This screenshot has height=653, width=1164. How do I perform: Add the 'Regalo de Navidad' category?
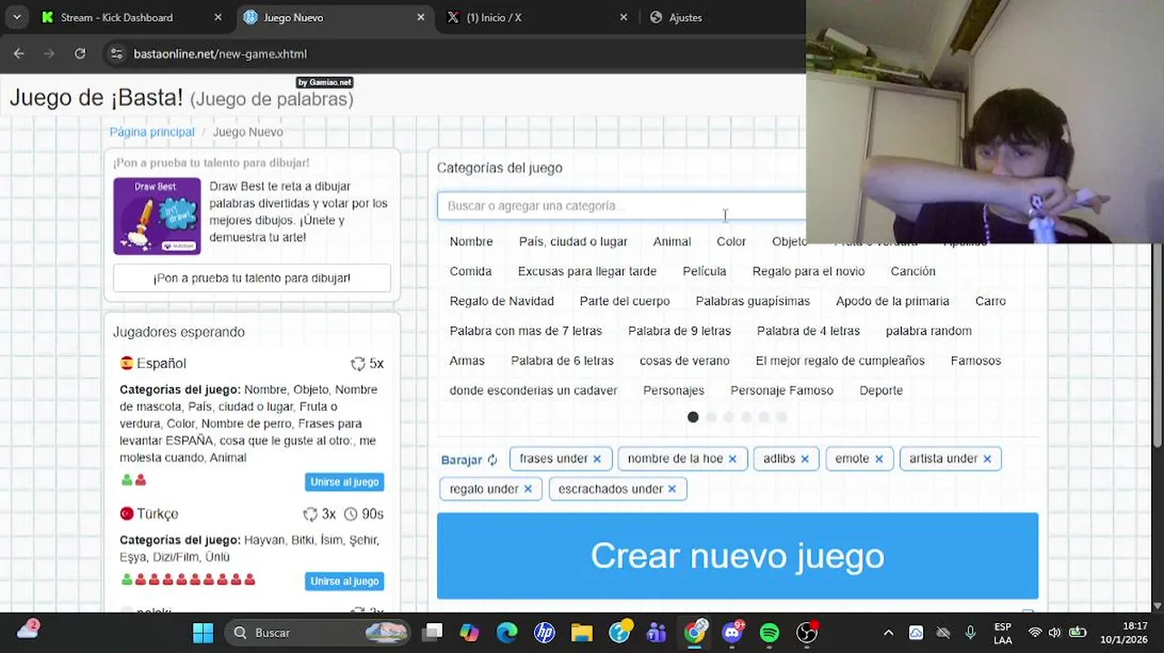pos(501,301)
